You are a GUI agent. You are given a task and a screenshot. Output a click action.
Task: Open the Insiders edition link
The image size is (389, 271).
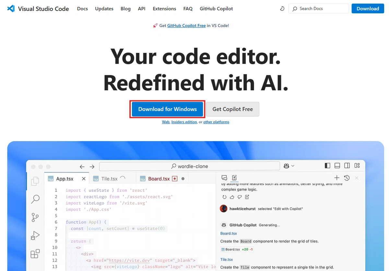[x=184, y=122]
